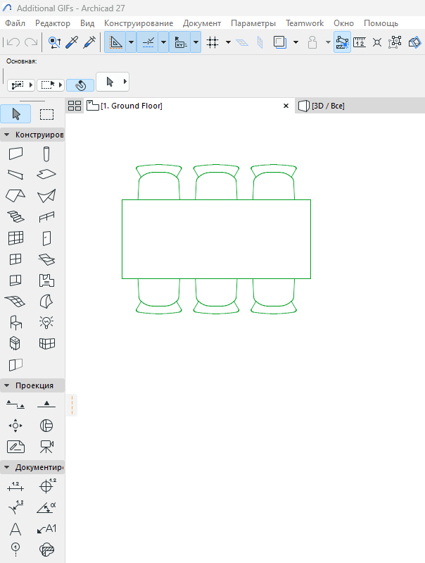Select the Stair tool
The image size is (425, 563).
pos(15,216)
